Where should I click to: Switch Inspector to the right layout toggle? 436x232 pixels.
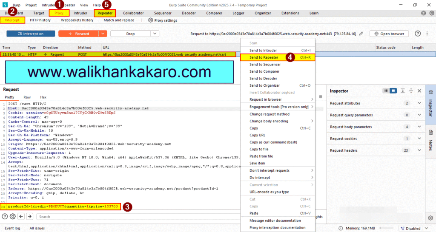pyautogui.click(x=393, y=91)
